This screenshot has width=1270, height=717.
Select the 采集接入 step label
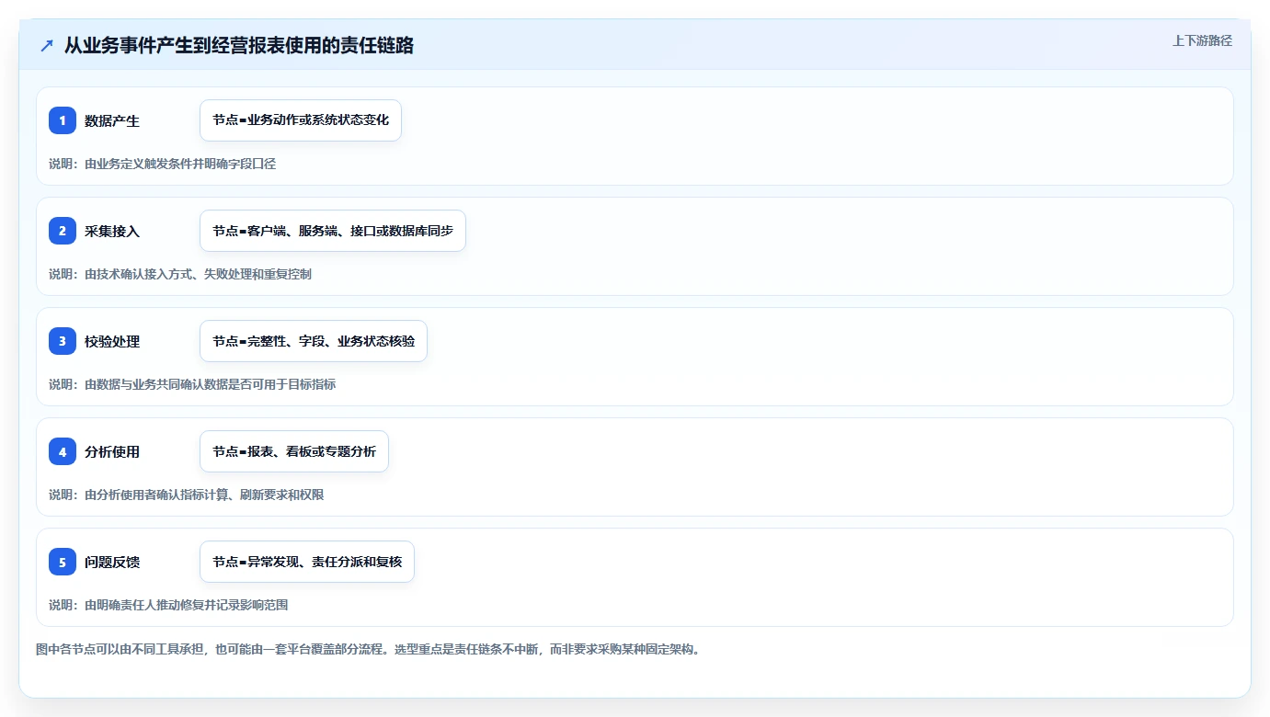(x=112, y=231)
